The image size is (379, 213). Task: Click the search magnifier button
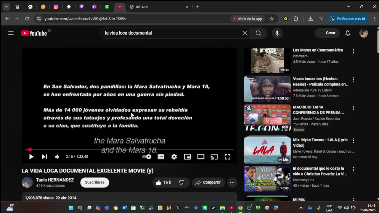pos(258,33)
